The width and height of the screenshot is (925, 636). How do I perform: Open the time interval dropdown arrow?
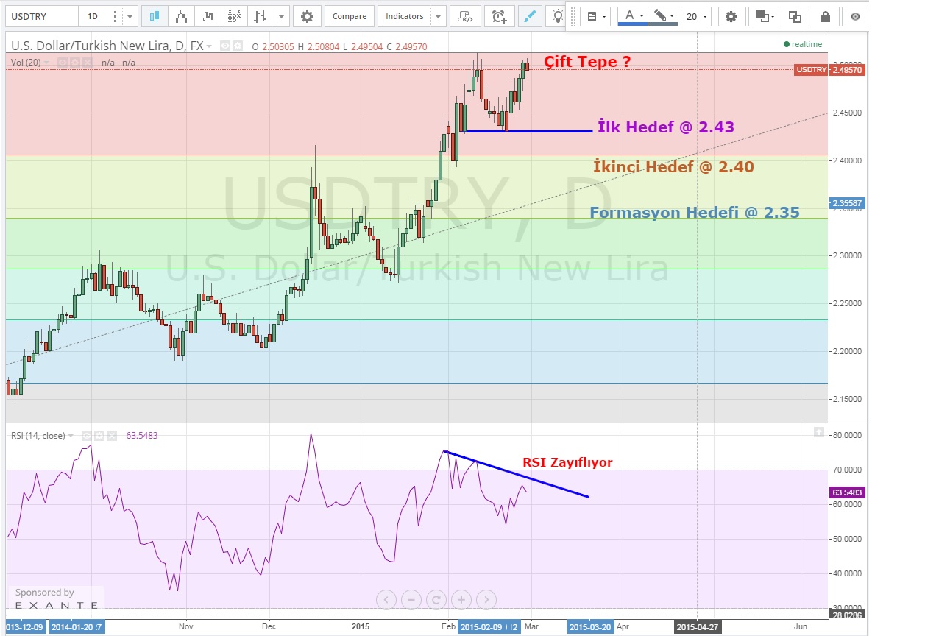(130, 16)
